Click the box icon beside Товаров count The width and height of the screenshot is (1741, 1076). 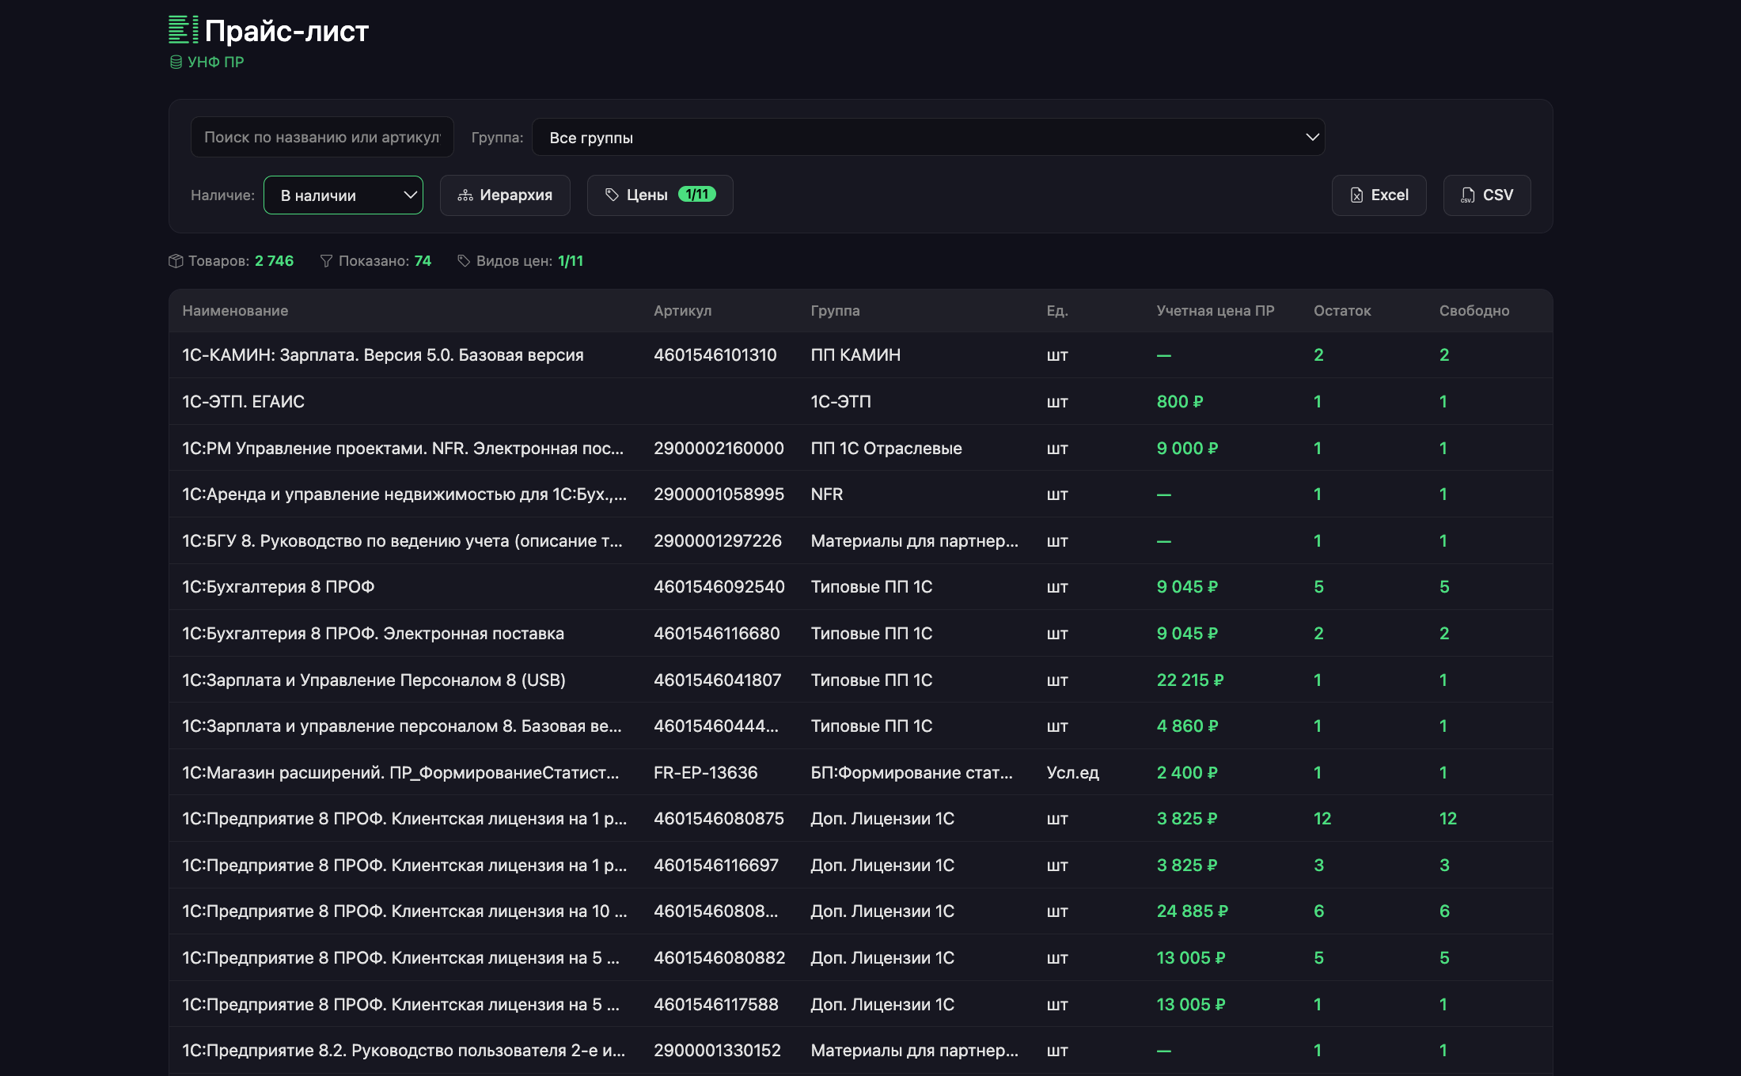click(176, 261)
